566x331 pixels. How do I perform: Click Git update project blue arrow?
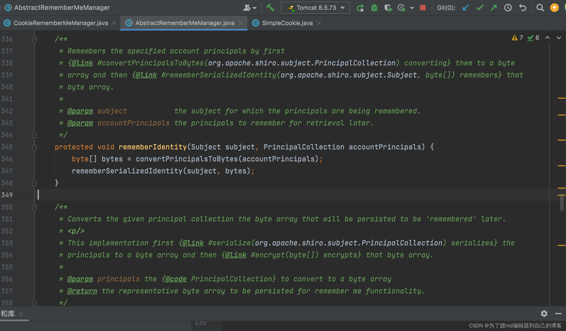click(465, 8)
